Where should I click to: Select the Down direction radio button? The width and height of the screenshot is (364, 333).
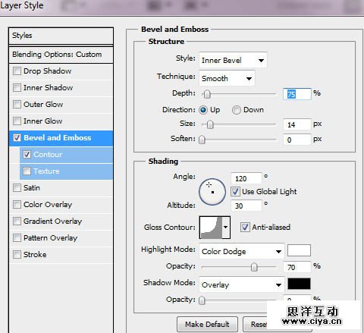point(237,110)
